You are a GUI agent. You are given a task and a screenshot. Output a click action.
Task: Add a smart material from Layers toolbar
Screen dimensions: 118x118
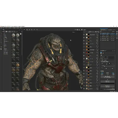click(95, 32)
